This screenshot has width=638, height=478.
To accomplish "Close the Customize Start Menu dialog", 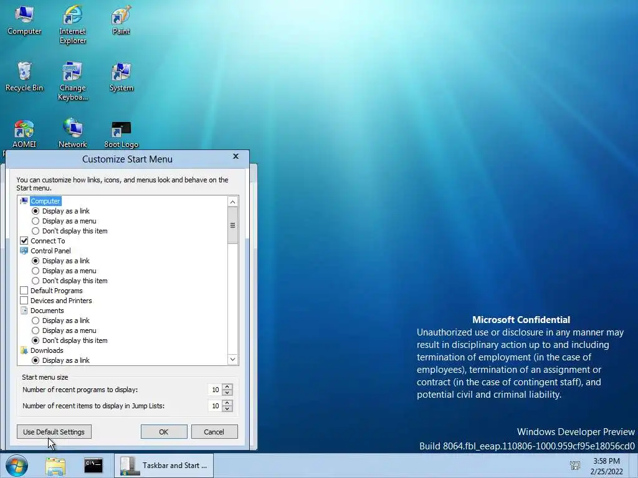I will (x=236, y=156).
